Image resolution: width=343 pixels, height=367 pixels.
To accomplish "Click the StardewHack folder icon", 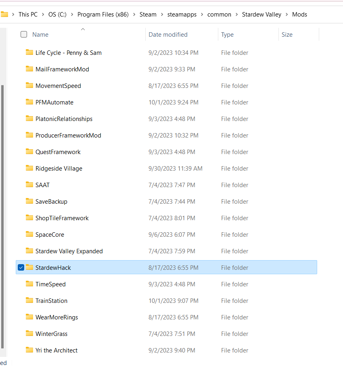I will pos(29,267).
